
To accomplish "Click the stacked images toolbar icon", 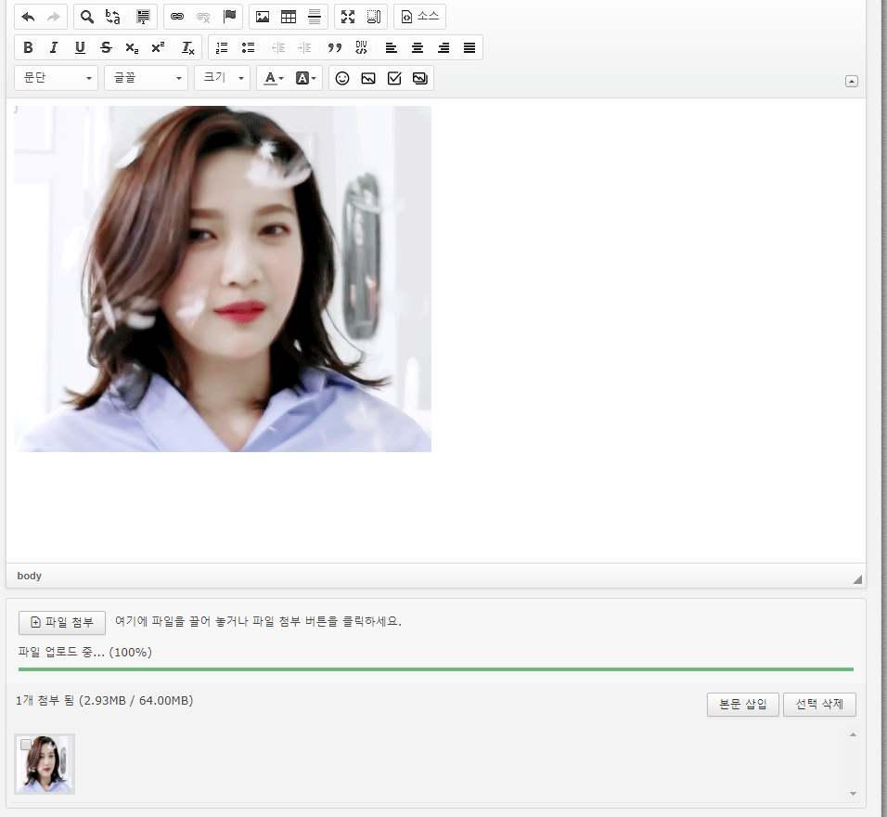I will click(419, 78).
